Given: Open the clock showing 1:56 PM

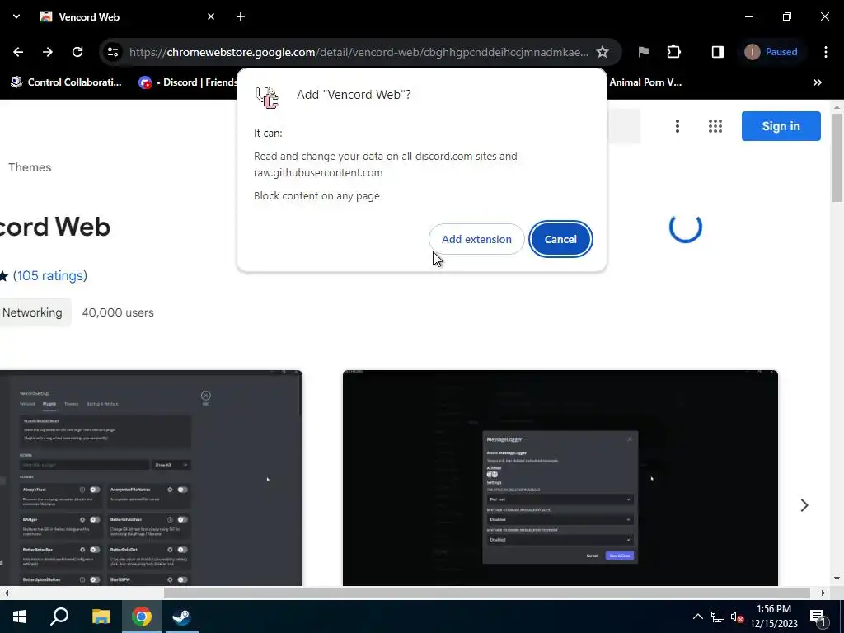Looking at the screenshot, I should pyautogui.click(x=774, y=617).
